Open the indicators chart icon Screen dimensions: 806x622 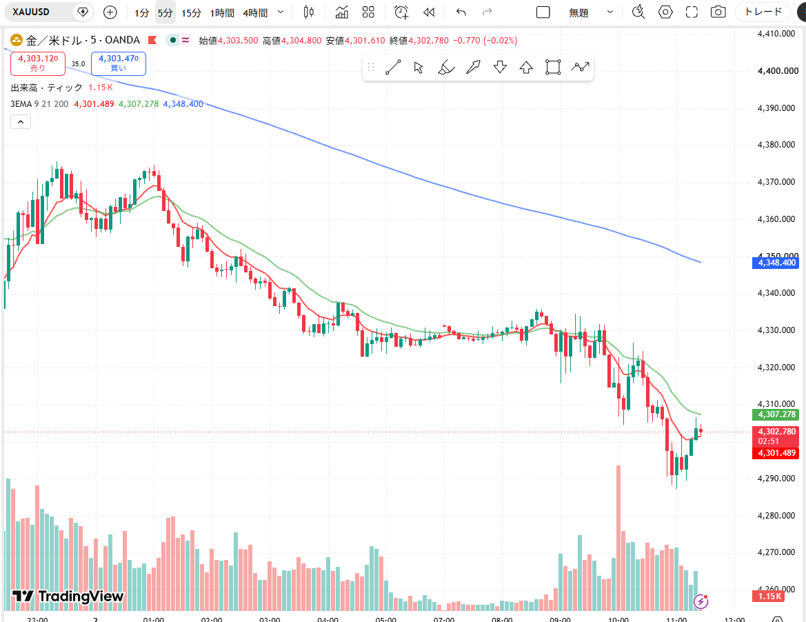pos(342,12)
